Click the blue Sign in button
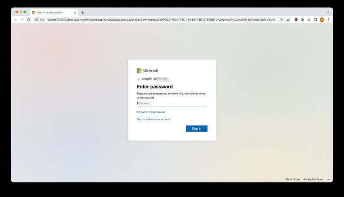The height and width of the screenshot is (197, 344). [x=196, y=128]
